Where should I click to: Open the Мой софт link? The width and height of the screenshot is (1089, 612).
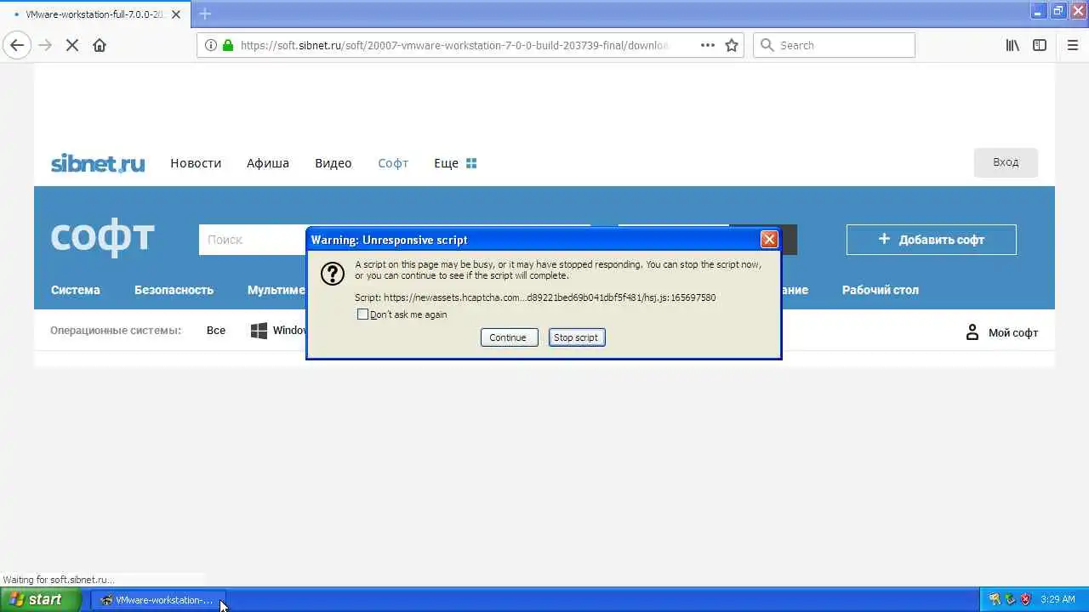pyautogui.click(x=1013, y=333)
